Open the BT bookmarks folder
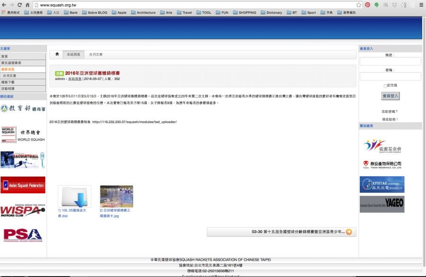426x277 pixels. point(292,12)
